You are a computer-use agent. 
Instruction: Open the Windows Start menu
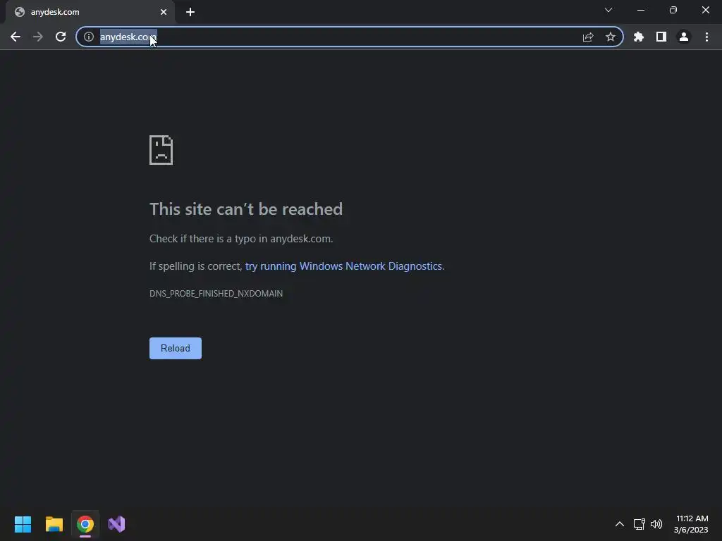23,524
